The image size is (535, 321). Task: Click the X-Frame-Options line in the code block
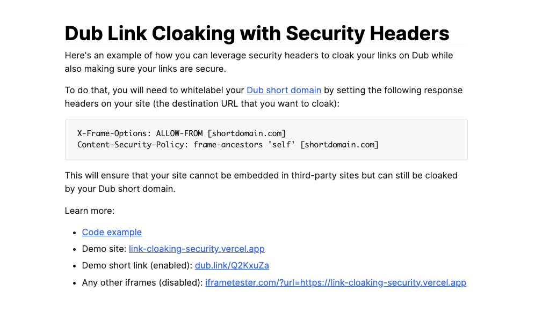click(x=181, y=133)
